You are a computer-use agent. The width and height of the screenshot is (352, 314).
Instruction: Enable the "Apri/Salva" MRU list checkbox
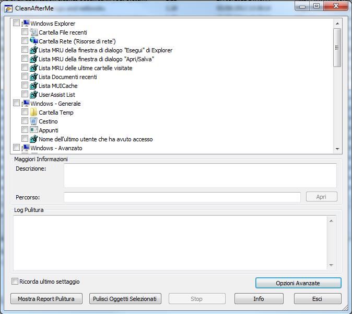tap(25, 59)
